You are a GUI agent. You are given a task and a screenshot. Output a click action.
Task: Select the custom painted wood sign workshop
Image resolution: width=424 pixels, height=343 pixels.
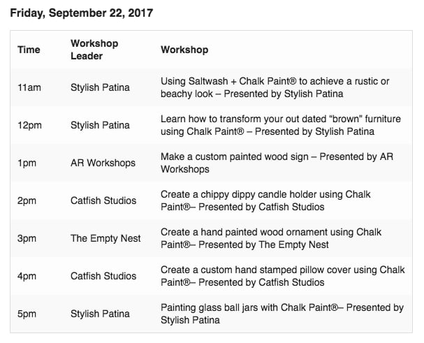277,163
